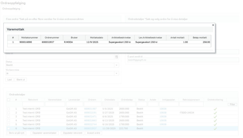Viewport: 243px width, 138px height.
Task: Click Ordrekvittering checkmark for row 3
Action: [x=215, y=117]
